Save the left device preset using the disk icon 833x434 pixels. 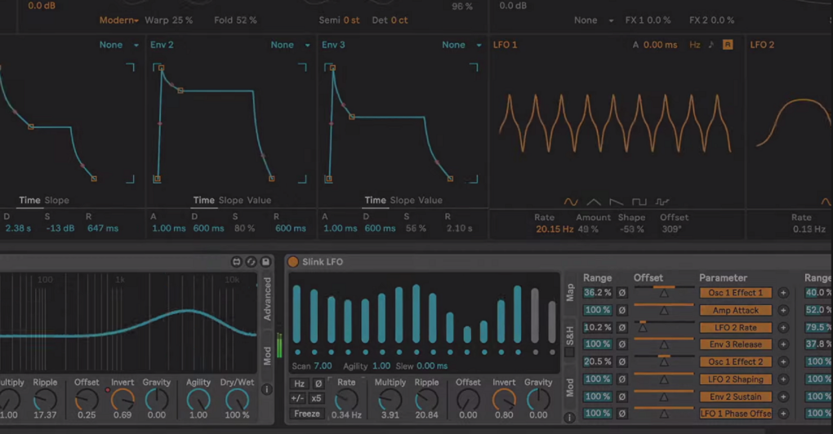coord(265,262)
